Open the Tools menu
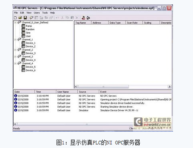This screenshot has height=148, width=193. click(45, 13)
